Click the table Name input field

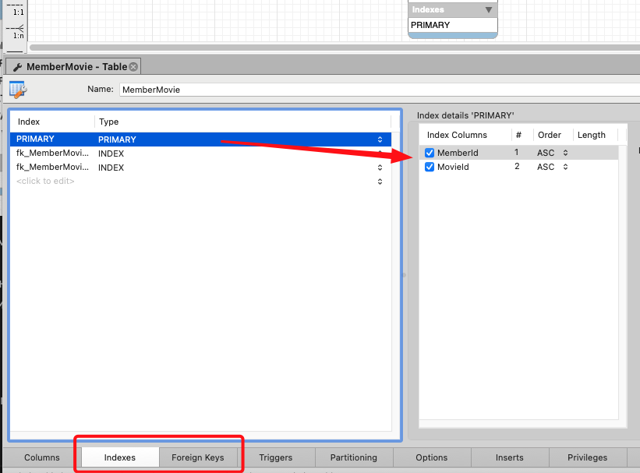(374, 90)
